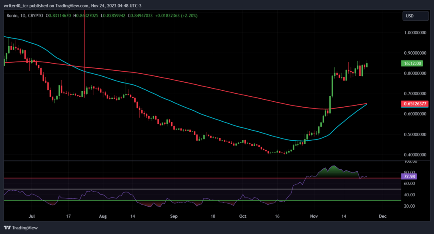This screenshot has width=434, height=234.
Task: Click the 14 date after Aug on the time axis
Action: click(133, 216)
